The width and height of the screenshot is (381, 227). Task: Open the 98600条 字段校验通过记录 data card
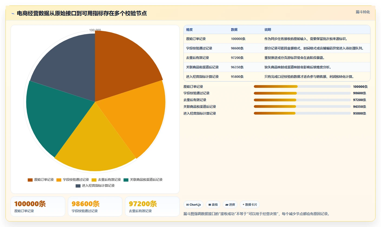tap(95, 206)
